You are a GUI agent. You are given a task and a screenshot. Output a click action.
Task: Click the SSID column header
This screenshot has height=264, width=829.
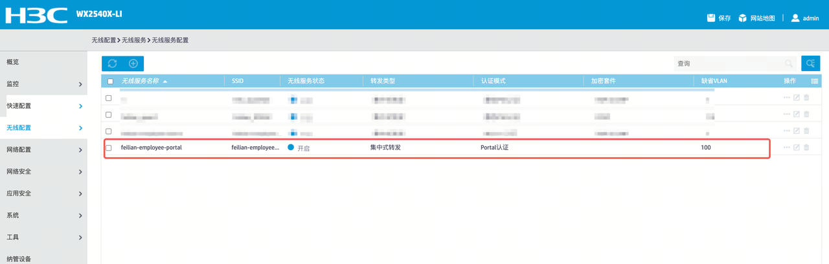(238, 82)
